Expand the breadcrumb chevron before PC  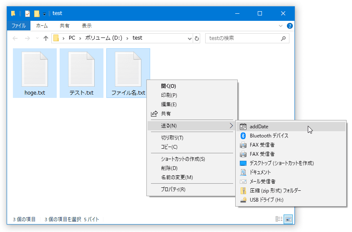(x=63, y=38)
